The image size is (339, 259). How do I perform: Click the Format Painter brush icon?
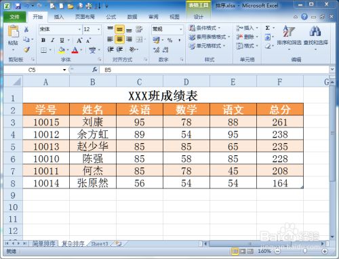pos(26,49)
